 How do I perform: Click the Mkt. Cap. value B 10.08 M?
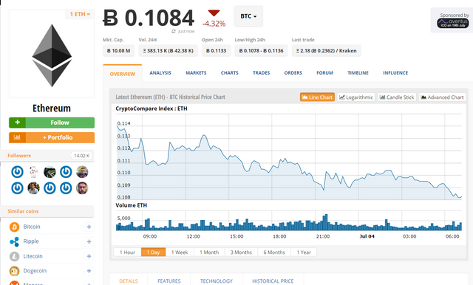(118, 51)
